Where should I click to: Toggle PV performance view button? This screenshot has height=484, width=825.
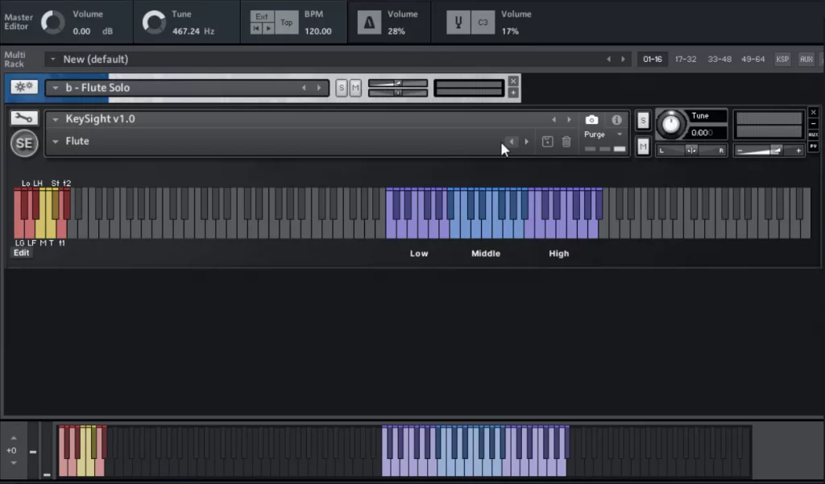tap(814, 146)
